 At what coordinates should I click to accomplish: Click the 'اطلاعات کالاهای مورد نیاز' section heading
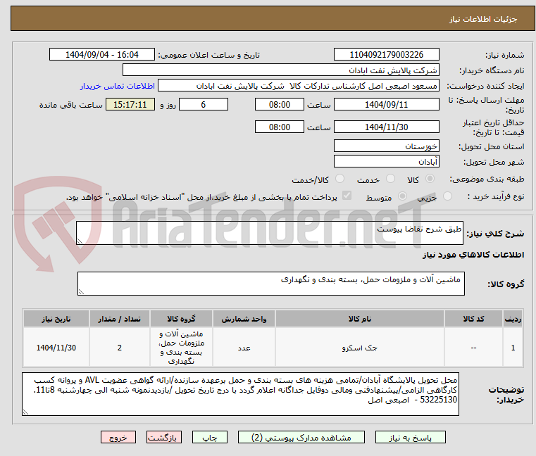473,255
